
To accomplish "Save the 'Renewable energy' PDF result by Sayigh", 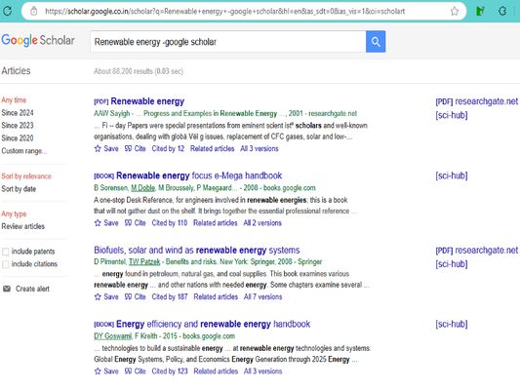I will click(x=106, y=148).
